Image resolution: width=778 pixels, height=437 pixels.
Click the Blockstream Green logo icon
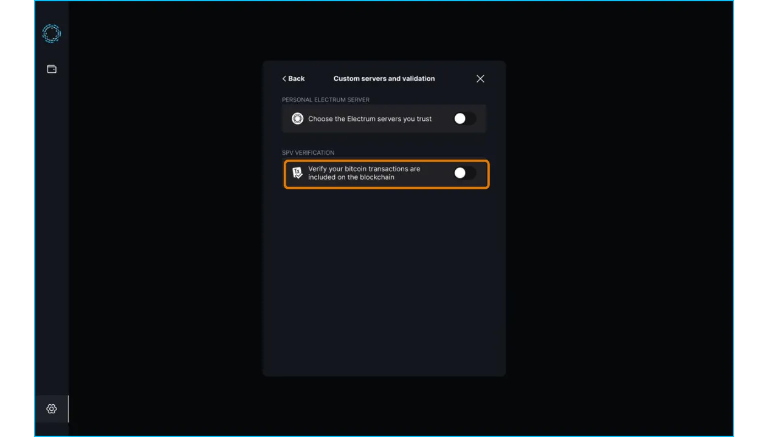coord(52,33)
